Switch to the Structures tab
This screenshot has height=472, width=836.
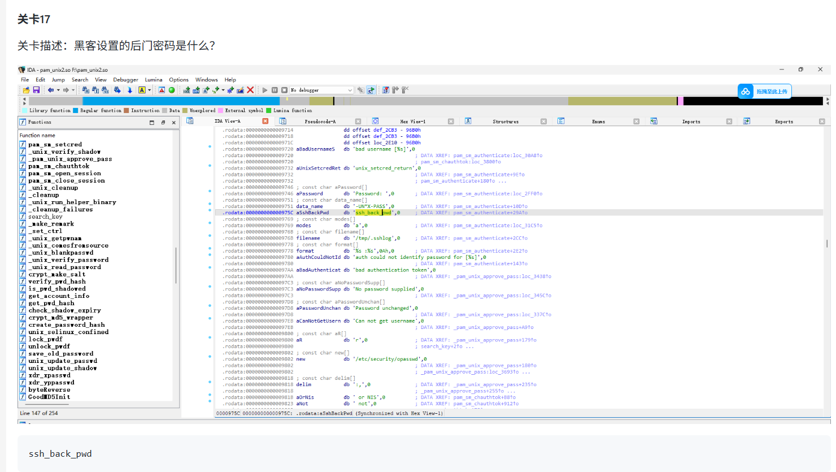[x=505, y=122]
